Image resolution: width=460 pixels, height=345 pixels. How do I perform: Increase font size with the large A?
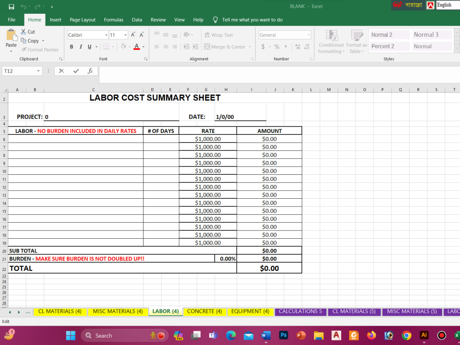pos(133,35)
